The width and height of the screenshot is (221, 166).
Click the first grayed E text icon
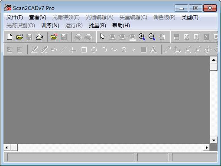coord(10,50)
